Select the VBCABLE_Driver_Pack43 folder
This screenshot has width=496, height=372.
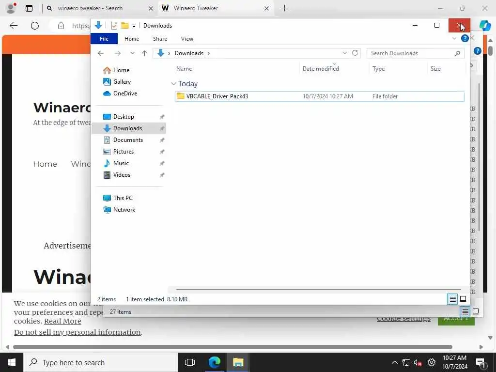pos(320,96)
